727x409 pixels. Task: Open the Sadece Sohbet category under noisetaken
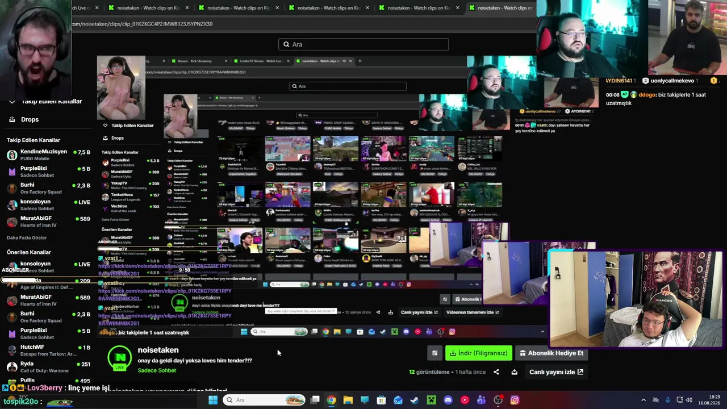coord(157,370)
